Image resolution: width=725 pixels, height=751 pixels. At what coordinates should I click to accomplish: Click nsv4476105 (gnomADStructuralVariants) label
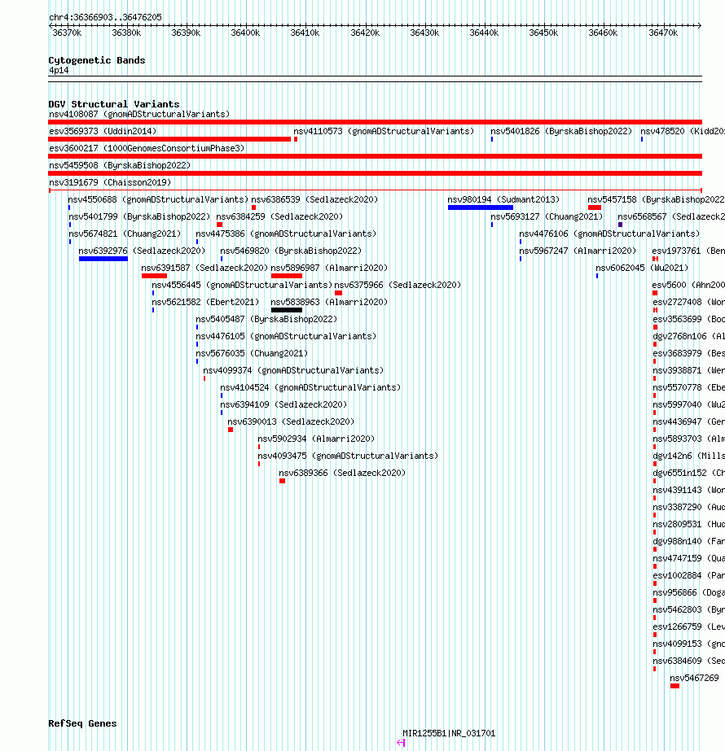click(x=286, y=336)
